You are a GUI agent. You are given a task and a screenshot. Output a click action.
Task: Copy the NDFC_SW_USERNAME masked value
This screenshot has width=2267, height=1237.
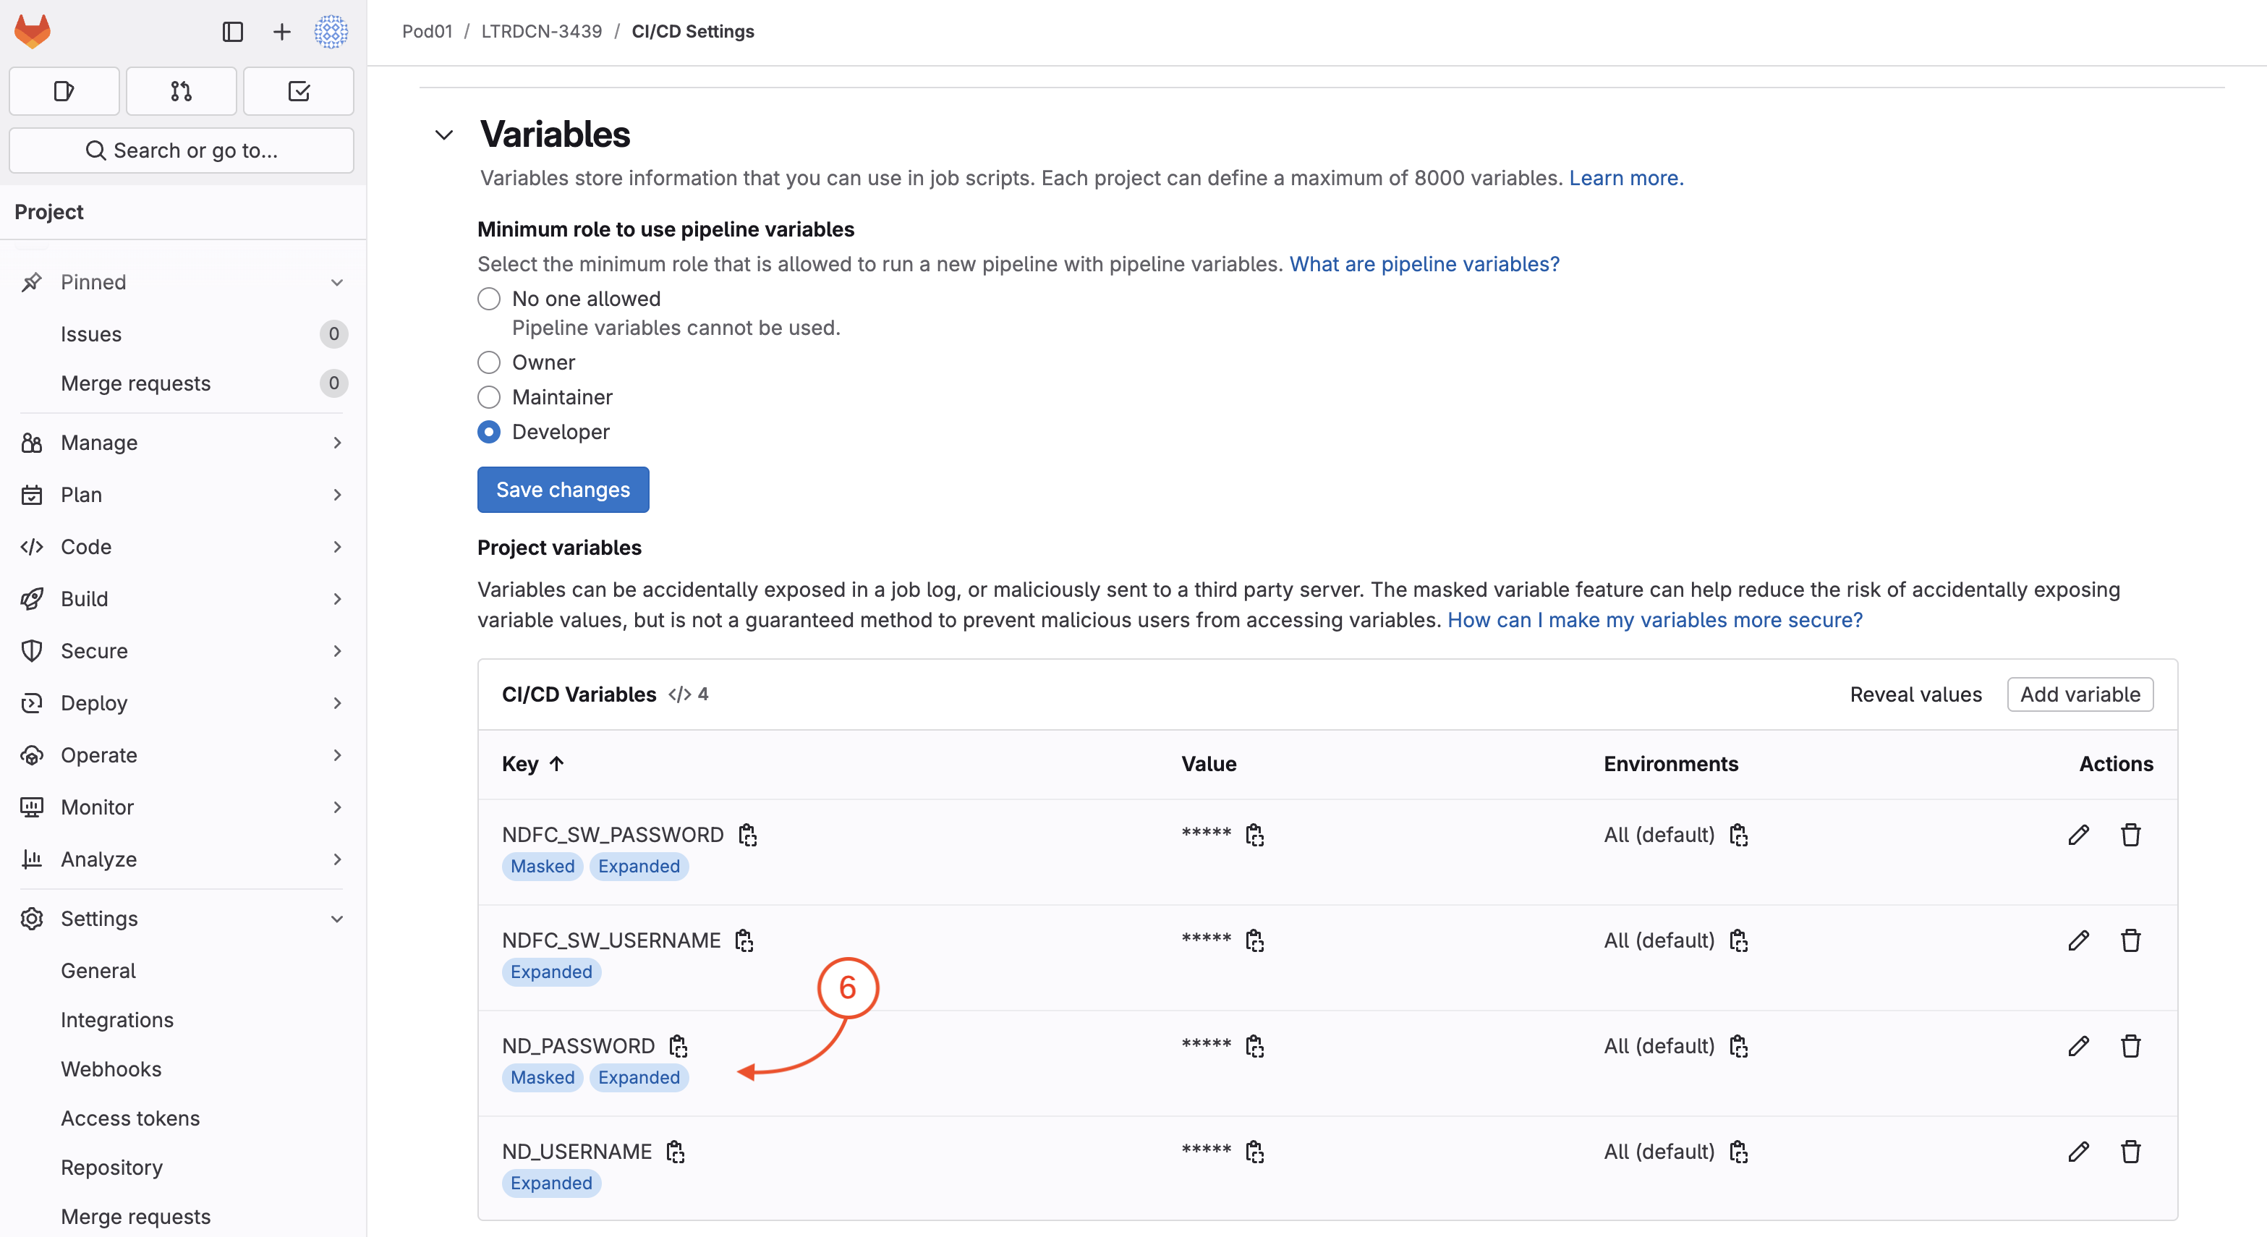click(x=1254, y=940)
